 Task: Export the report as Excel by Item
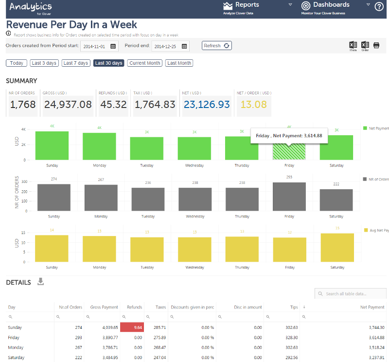(x=353, y=45)
